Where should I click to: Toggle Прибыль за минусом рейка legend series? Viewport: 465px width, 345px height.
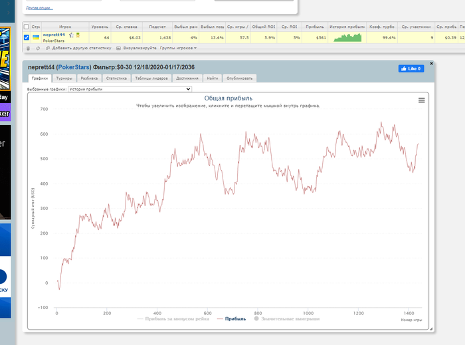(173, 319)
